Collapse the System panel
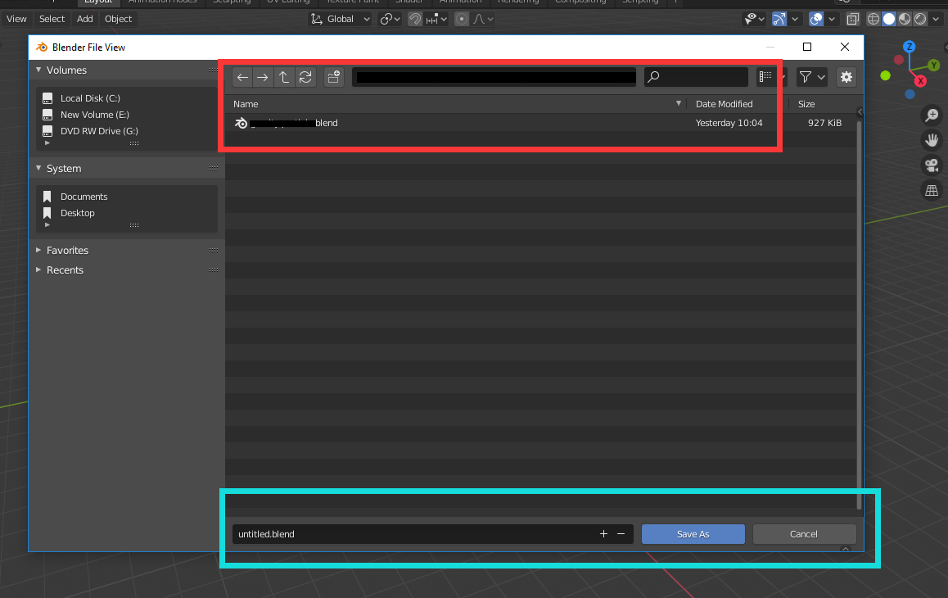This screenshot has width=948, height=598. [x=38, y=168]
